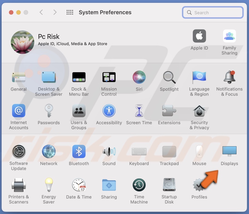Click the Apple ID button
The width and height of the screenshot is (249, 214).
click(x=199, y=37)
